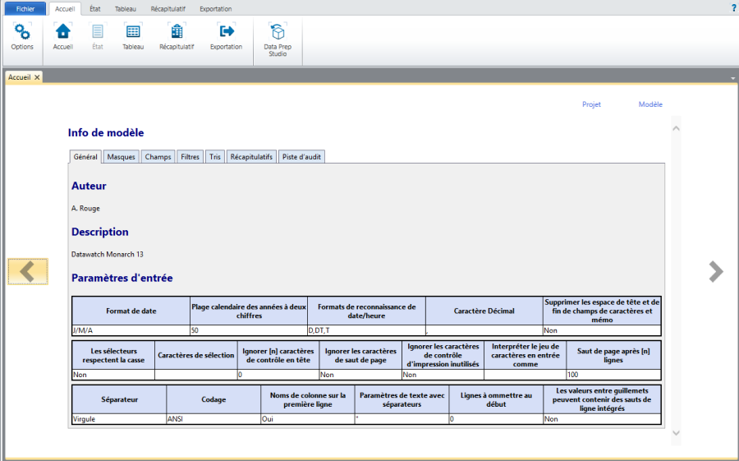This screenshot has width=739, height=461.
Task: Open the Options gear icon
Action: [22, 33]
